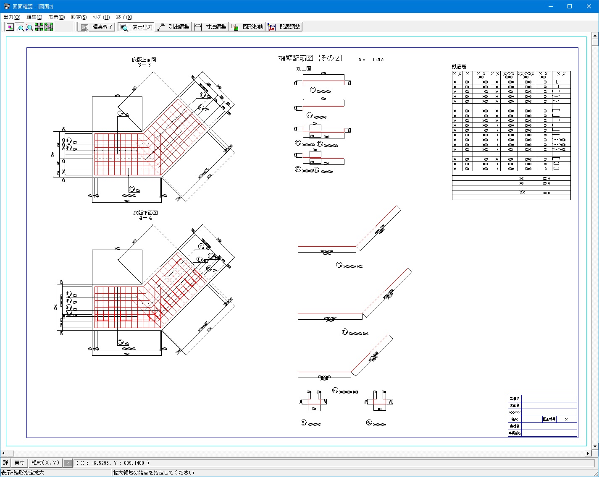The height and width of the screenshot is (477, 599).
Task: Click the last green-arrow fit view icon
Action: click(x=49, y=27)
